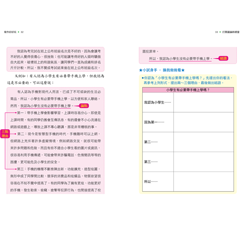Viewport: 241px width, 232px height.
Task: Click the green dot beside page 33
Action: (220, 32)
